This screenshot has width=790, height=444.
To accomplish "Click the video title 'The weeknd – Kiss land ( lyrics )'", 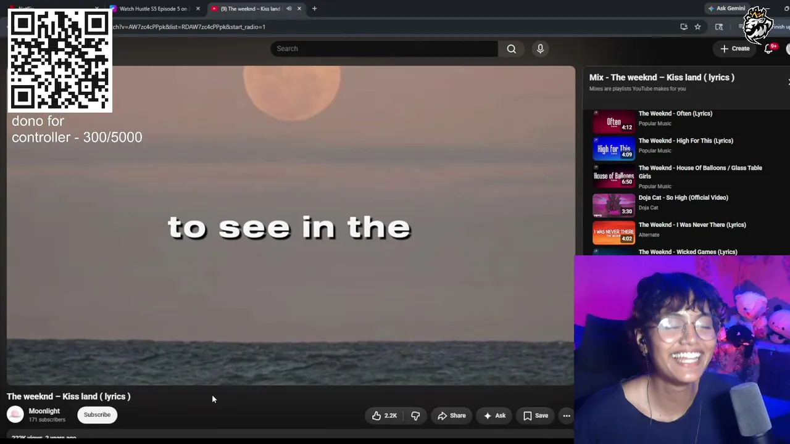I will [69, 397].
